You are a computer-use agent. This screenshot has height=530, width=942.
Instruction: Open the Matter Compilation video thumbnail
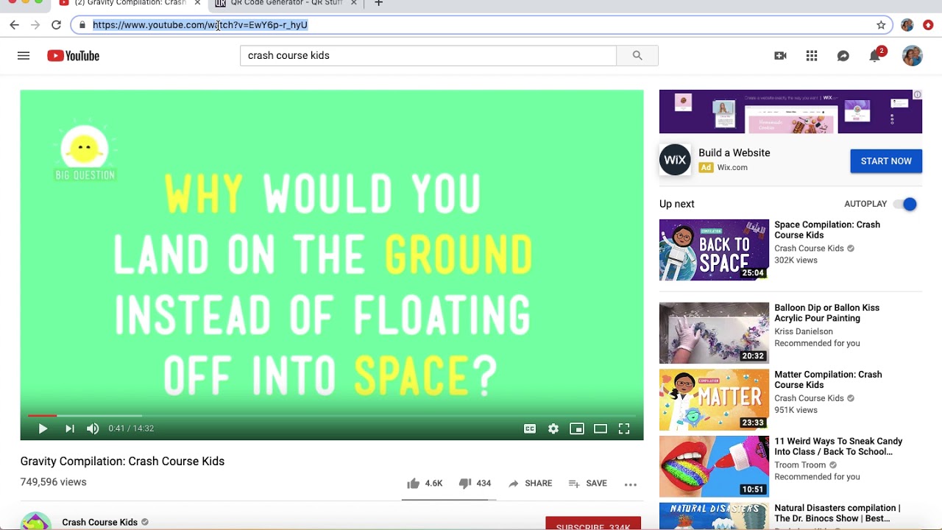tap(714, 400)
